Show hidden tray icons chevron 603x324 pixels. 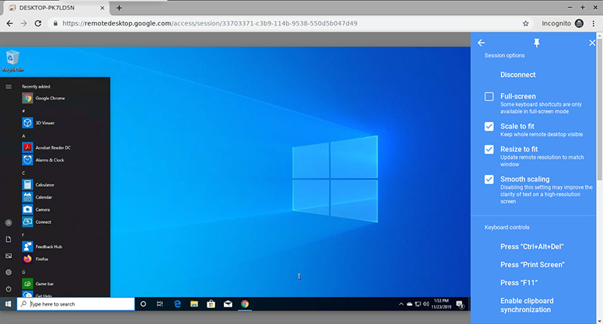click(401, 304)
